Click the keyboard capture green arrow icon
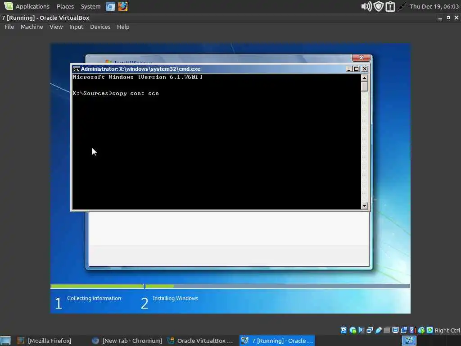This screenshot has width=461, height=346. pos(429,330)
